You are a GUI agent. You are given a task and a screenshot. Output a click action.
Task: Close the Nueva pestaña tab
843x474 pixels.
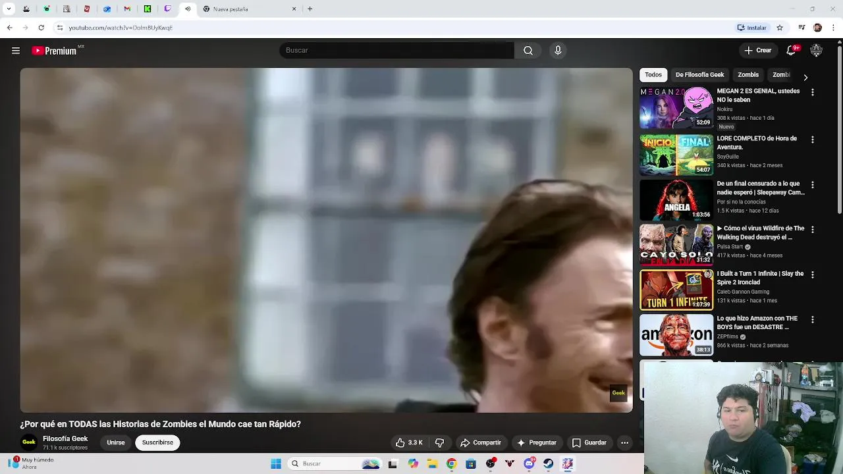[294, 9]
